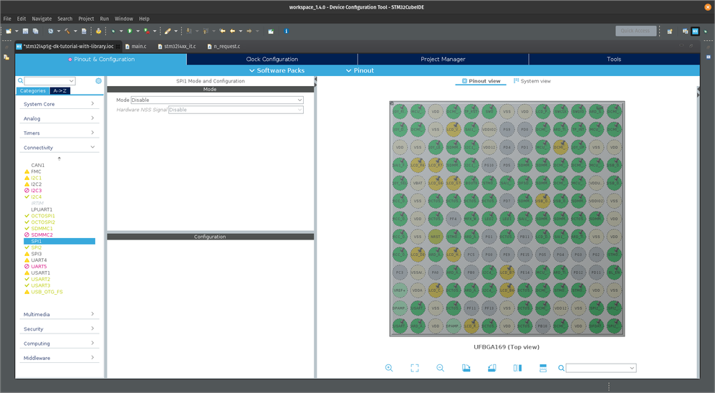Open the Window menu
715x393 pixels.
123,19
